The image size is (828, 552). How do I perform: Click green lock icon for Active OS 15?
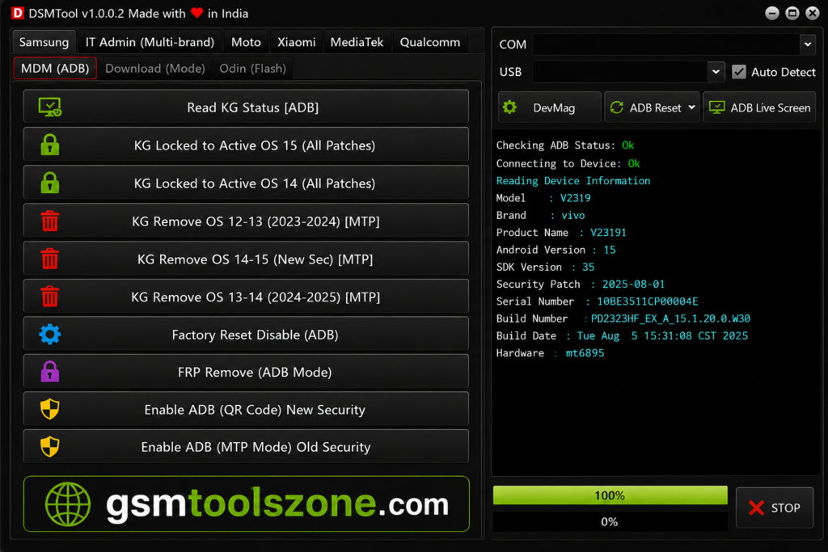click(49, 145)
